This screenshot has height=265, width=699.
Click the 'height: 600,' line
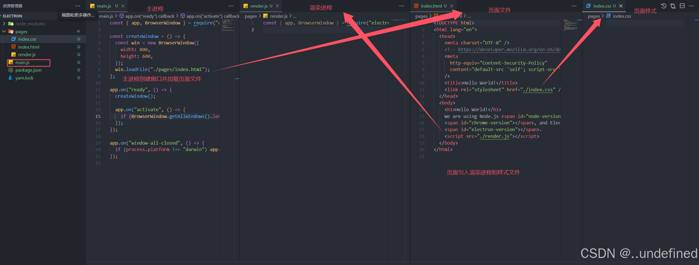tap(137, 56)
